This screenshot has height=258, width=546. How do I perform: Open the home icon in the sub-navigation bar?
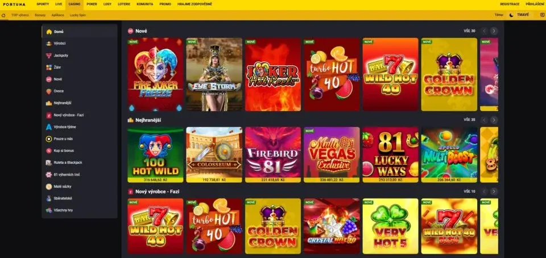click(3, 15)
